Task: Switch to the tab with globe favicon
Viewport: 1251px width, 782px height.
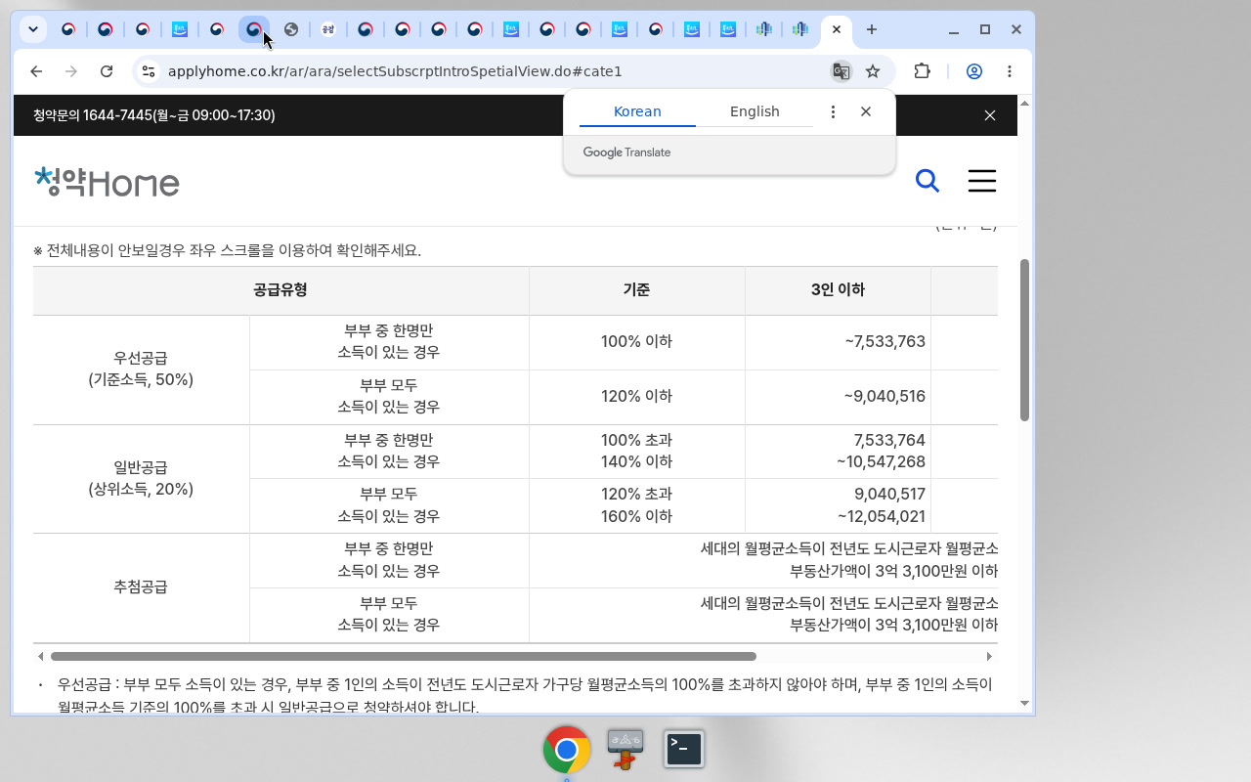Action: 291,29
